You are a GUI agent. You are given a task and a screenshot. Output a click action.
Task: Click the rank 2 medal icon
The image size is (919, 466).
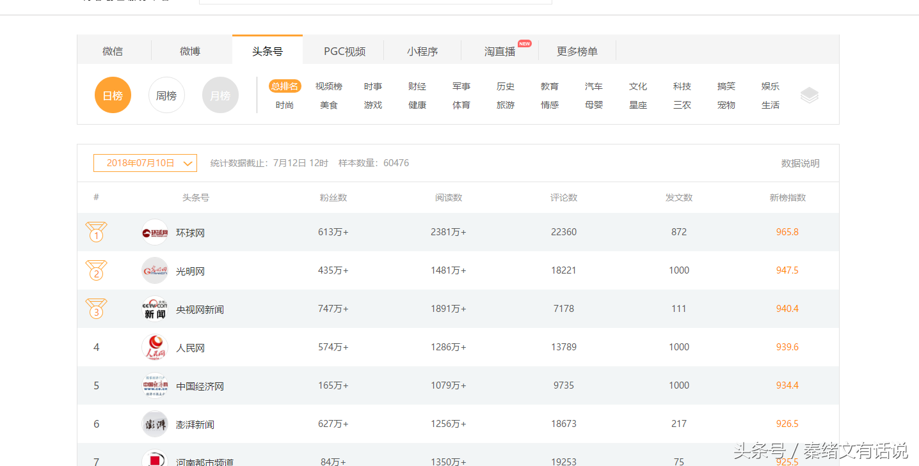pos(97,270)
